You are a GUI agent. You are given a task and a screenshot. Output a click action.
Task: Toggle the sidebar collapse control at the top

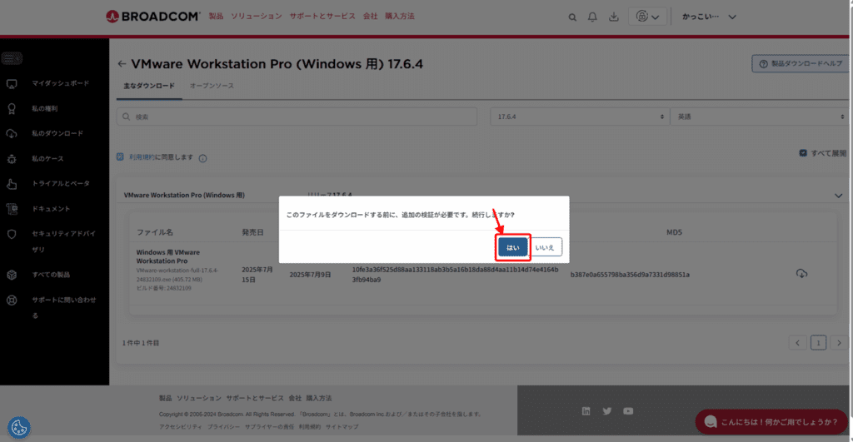[12, 57]
